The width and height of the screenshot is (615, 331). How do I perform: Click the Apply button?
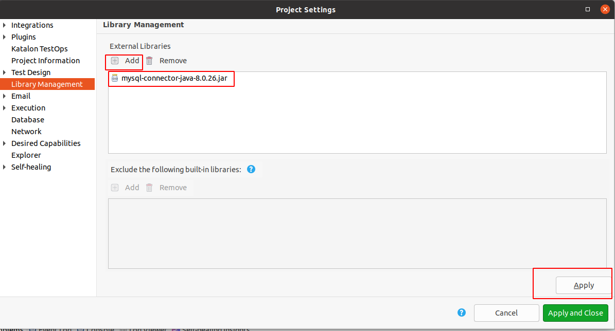click(x=584, y=285)
